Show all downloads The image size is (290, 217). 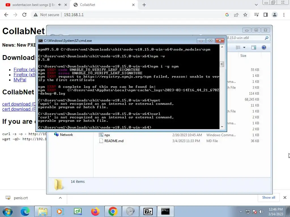click(x=268, y=198)
